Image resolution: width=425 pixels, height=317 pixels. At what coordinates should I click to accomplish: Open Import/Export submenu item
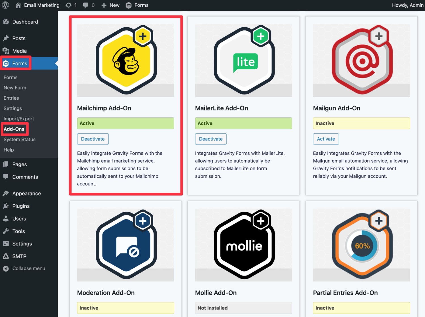19,119
